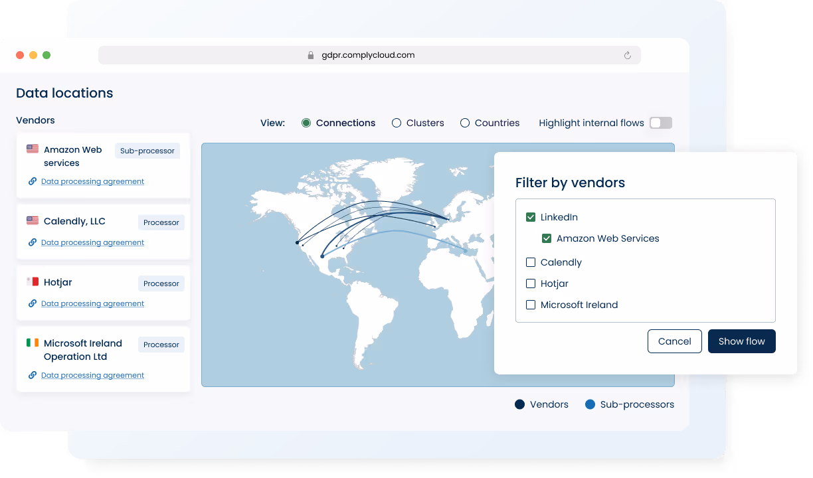The width and height of the screenshot is (813, 478).
Task: Click link icon under Microsoft Ireland Operation
Action: [x=32, y=375]
